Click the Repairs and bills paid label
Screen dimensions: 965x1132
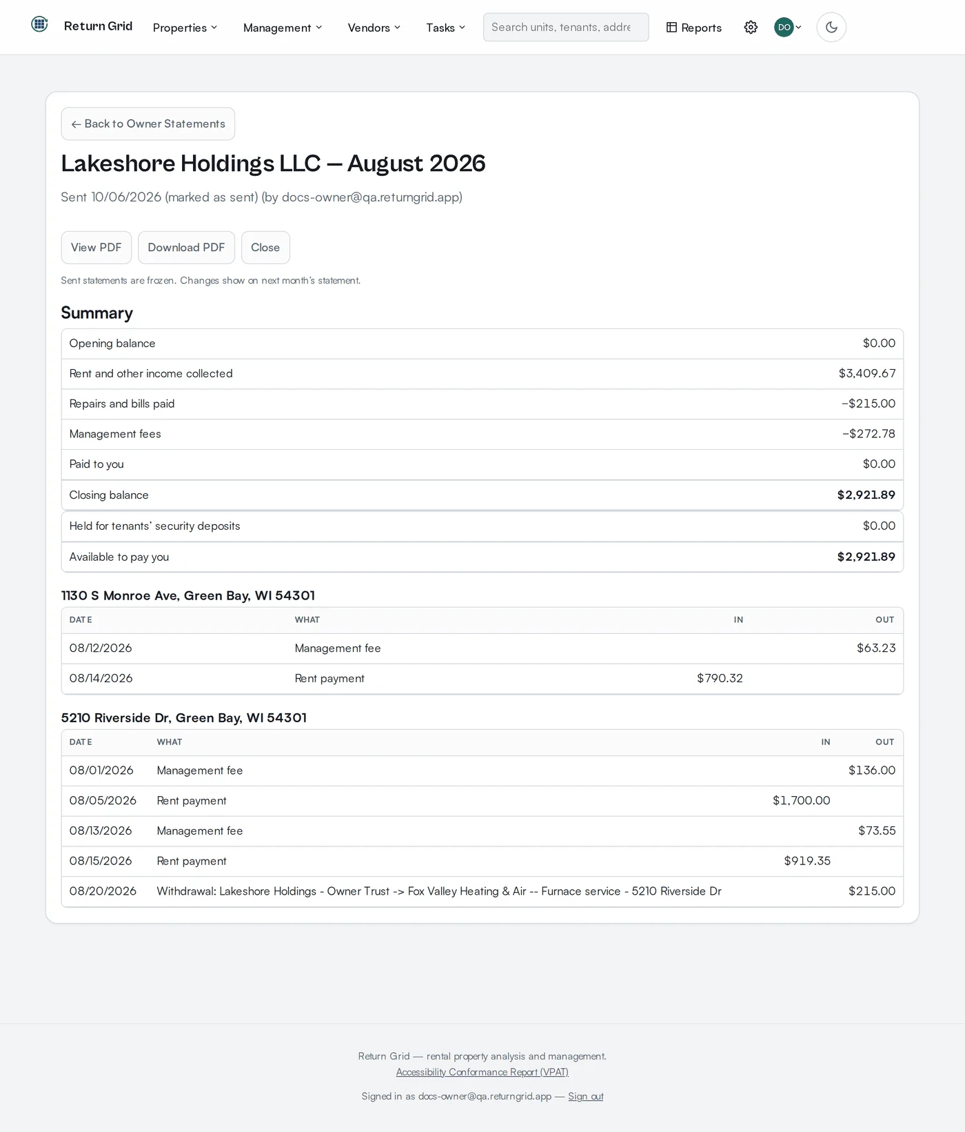click(x=122, y=404)
